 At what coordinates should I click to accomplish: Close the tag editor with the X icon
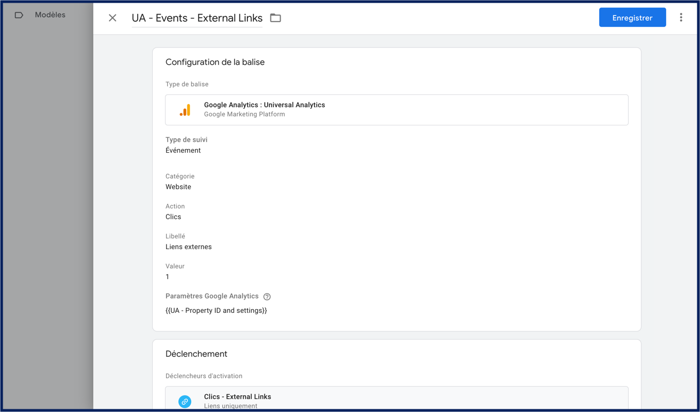(x=112, y=18)
